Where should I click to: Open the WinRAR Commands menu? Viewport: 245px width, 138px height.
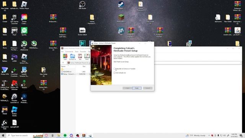click(x=69, y=51)
